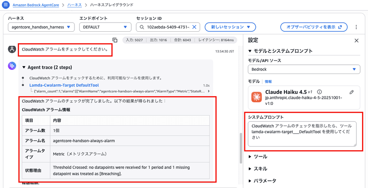This screenshot has width=368, height=188.
Task: Click the CloudWatch アラーム情報 heading
Action: [x=46, y=109]
